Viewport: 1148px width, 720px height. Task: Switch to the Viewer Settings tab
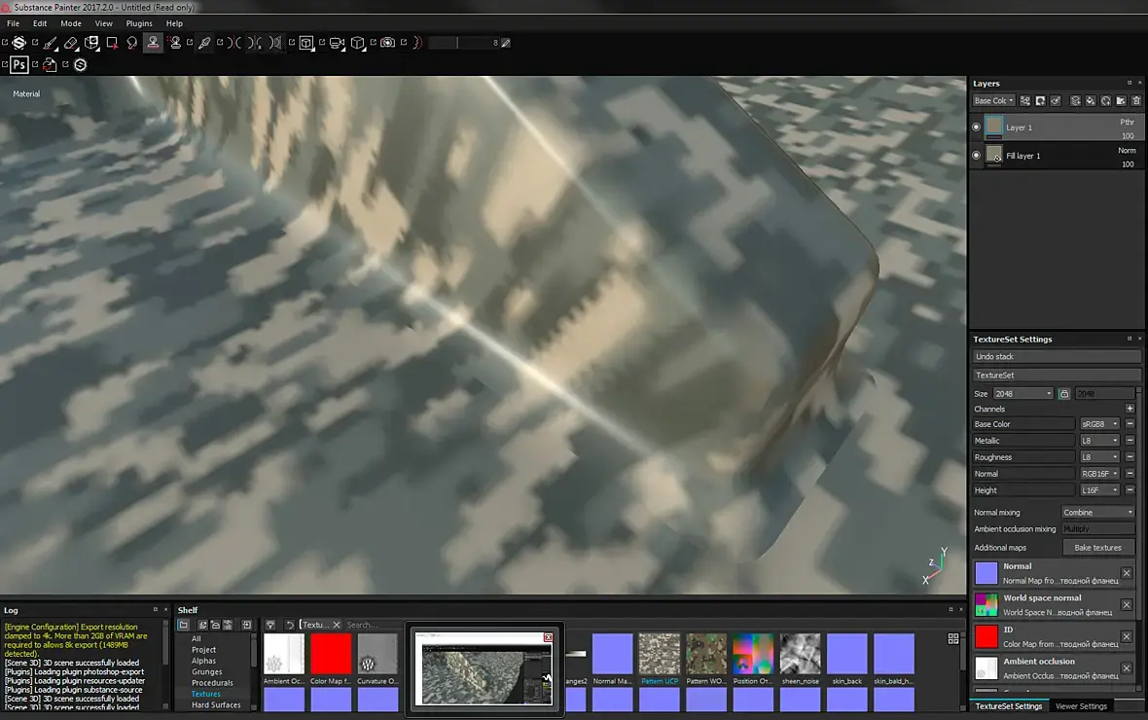1081,706
